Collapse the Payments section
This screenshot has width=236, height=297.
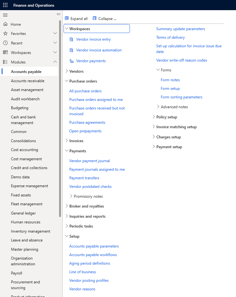pyautogui.click(x=66, y=151)
